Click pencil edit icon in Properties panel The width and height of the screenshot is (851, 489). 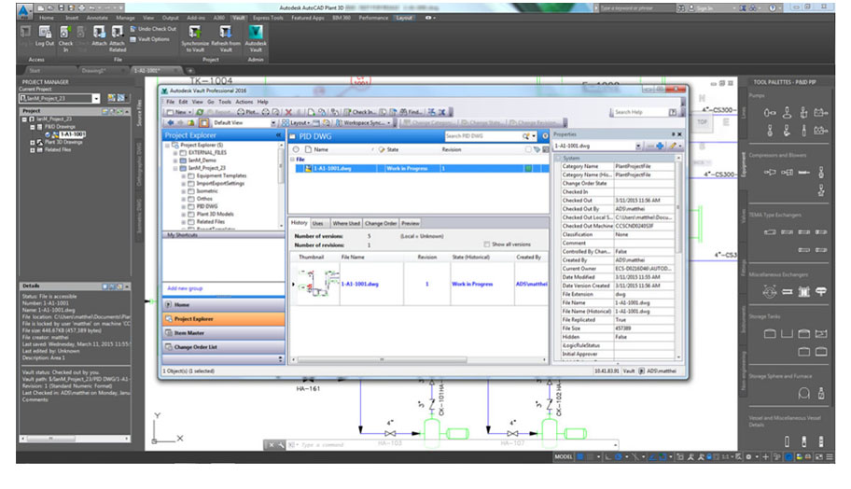tap(673, 146)
